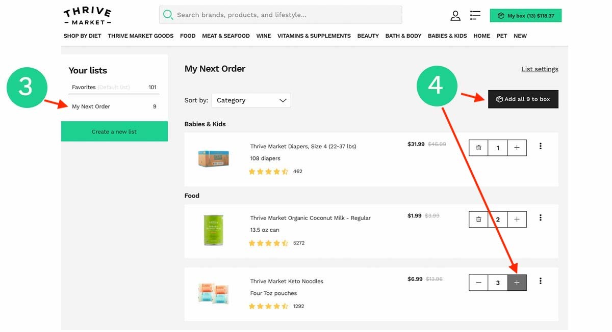Image resolution: width=612 pixels, height=332 pixels.
Task: Open Shop By Diet menu
Action: (x=83, y=36)
